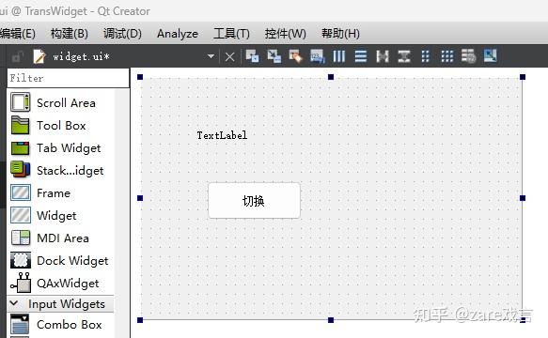Image resolution: width=548 pixels, height=338 pixels.
Task: Click the Tab Widget label text
Action: pos(69,148)
